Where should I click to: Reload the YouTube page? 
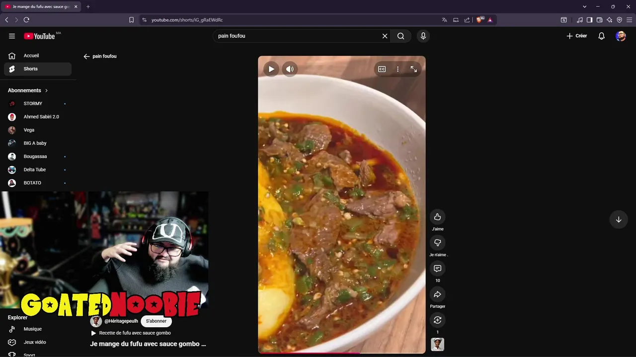click(26, 20)
